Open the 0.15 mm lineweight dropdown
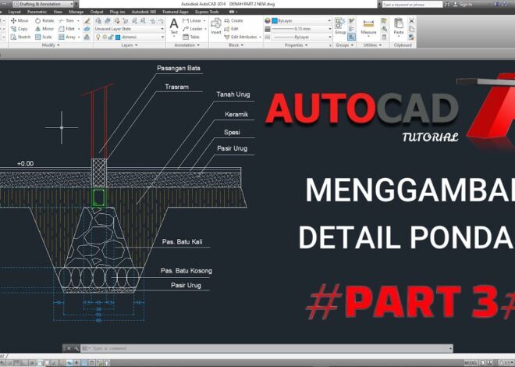Viewport: 515px width, 367px height. pyautogui.click(x=301, y=29)
